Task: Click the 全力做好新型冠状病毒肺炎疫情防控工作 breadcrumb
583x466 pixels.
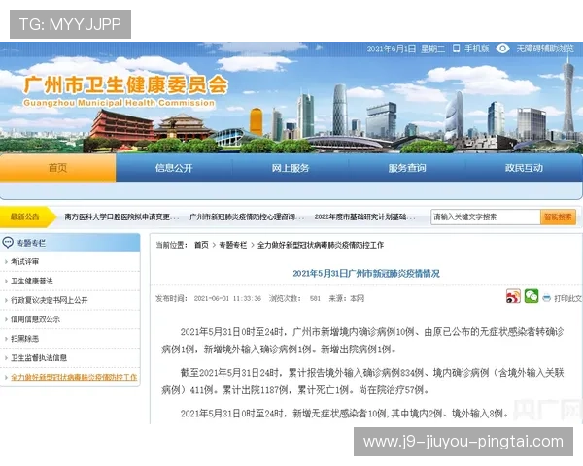Action: (321, 245)
